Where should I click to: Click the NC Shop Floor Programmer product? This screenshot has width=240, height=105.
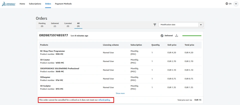[x=52, y=51]
